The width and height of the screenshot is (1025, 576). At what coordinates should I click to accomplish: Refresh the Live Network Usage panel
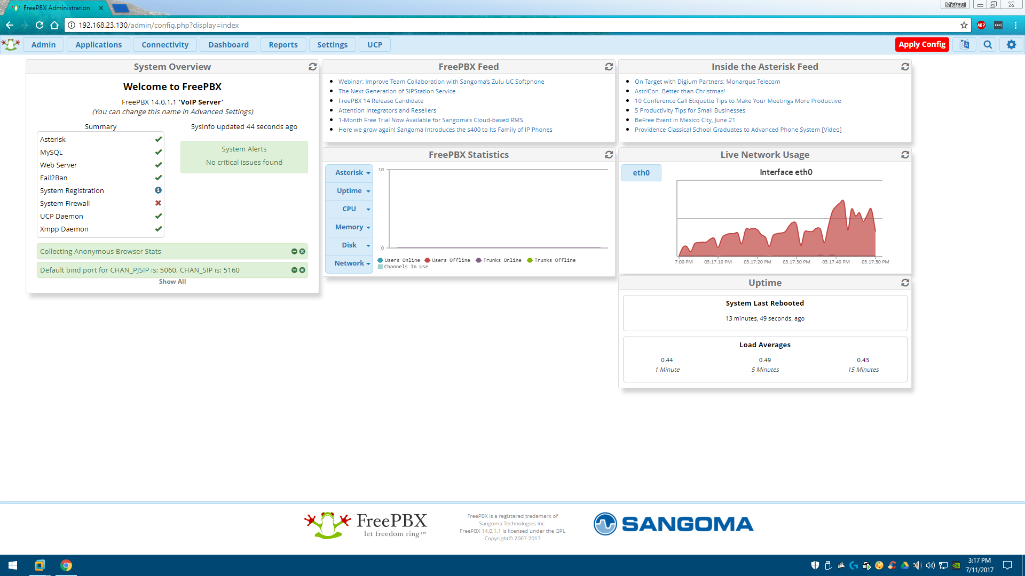tap(905, 155)
